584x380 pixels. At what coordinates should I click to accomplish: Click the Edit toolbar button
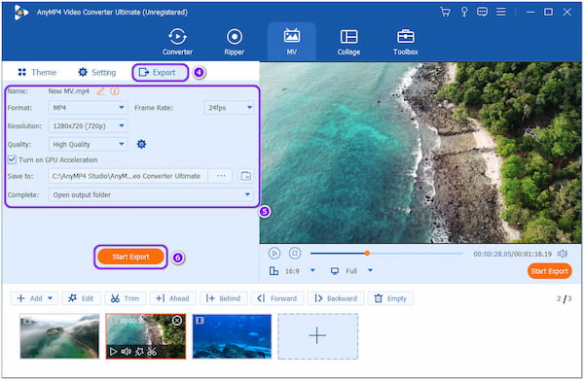(x=81, y=298)
